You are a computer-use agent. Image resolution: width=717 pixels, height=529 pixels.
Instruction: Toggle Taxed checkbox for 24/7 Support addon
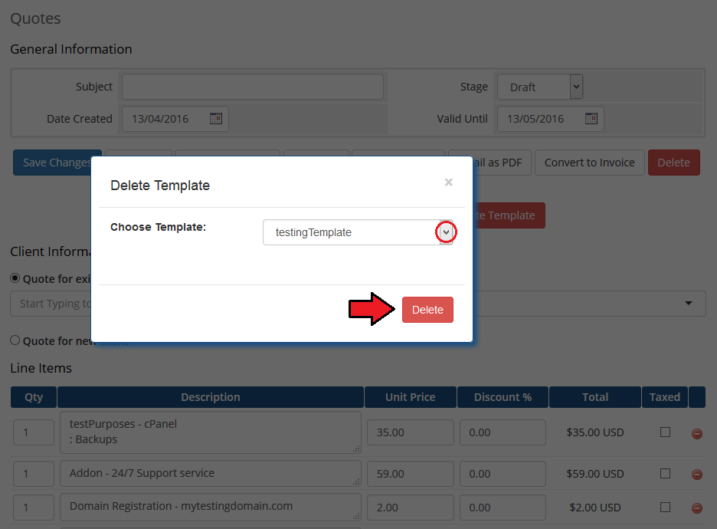[x=666, y=473]
